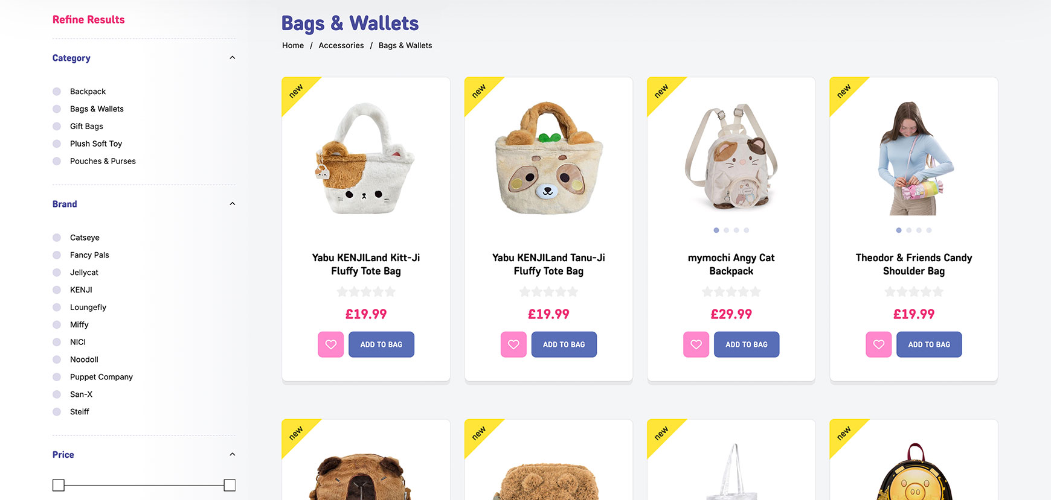Add Kitt-Ji Fluffy Tote Bag to bag
Image resolution: width=1051 pixels, height=500 pixels.
(381, 344)
